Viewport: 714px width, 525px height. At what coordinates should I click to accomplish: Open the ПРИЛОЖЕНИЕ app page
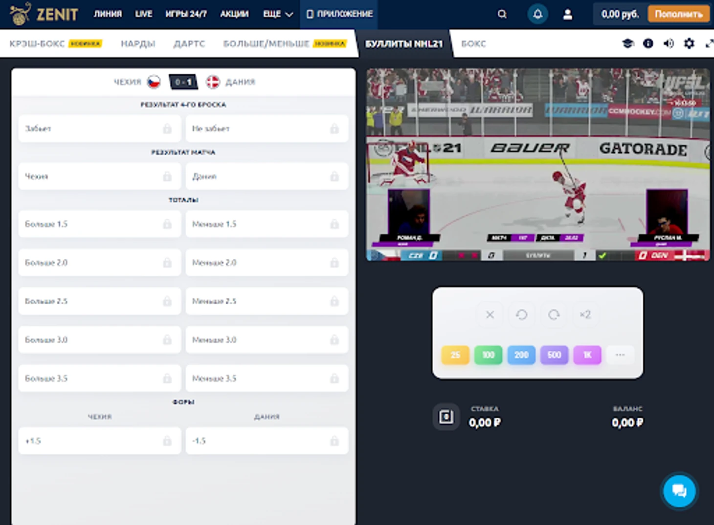pos(339,14)
